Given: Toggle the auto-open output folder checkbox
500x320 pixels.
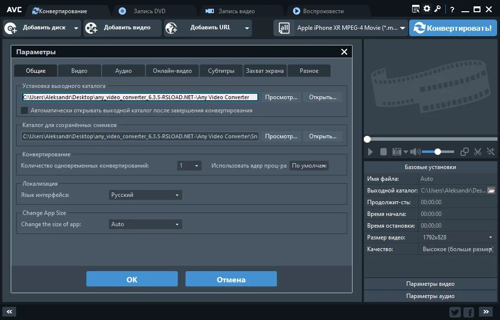Looking at the screenshot, I should click(24, 110).
